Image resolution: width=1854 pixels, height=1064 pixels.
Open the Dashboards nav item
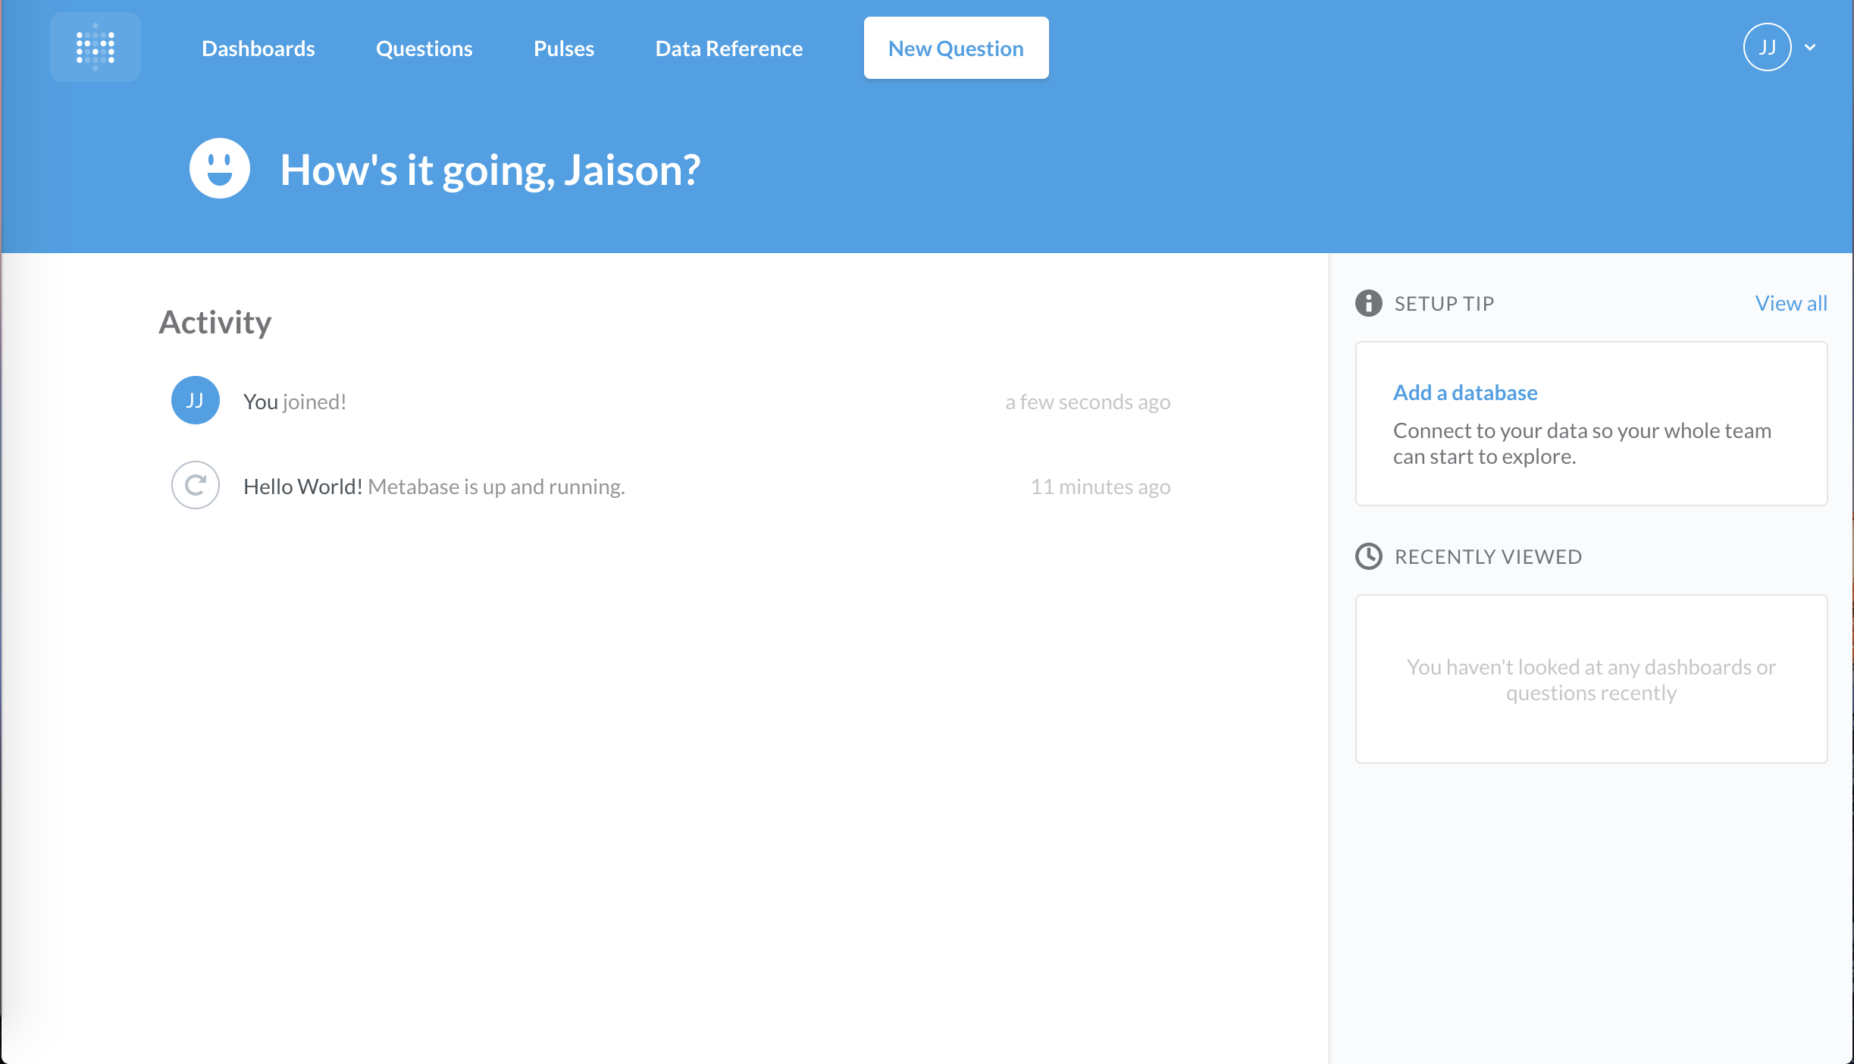point(258,49)
